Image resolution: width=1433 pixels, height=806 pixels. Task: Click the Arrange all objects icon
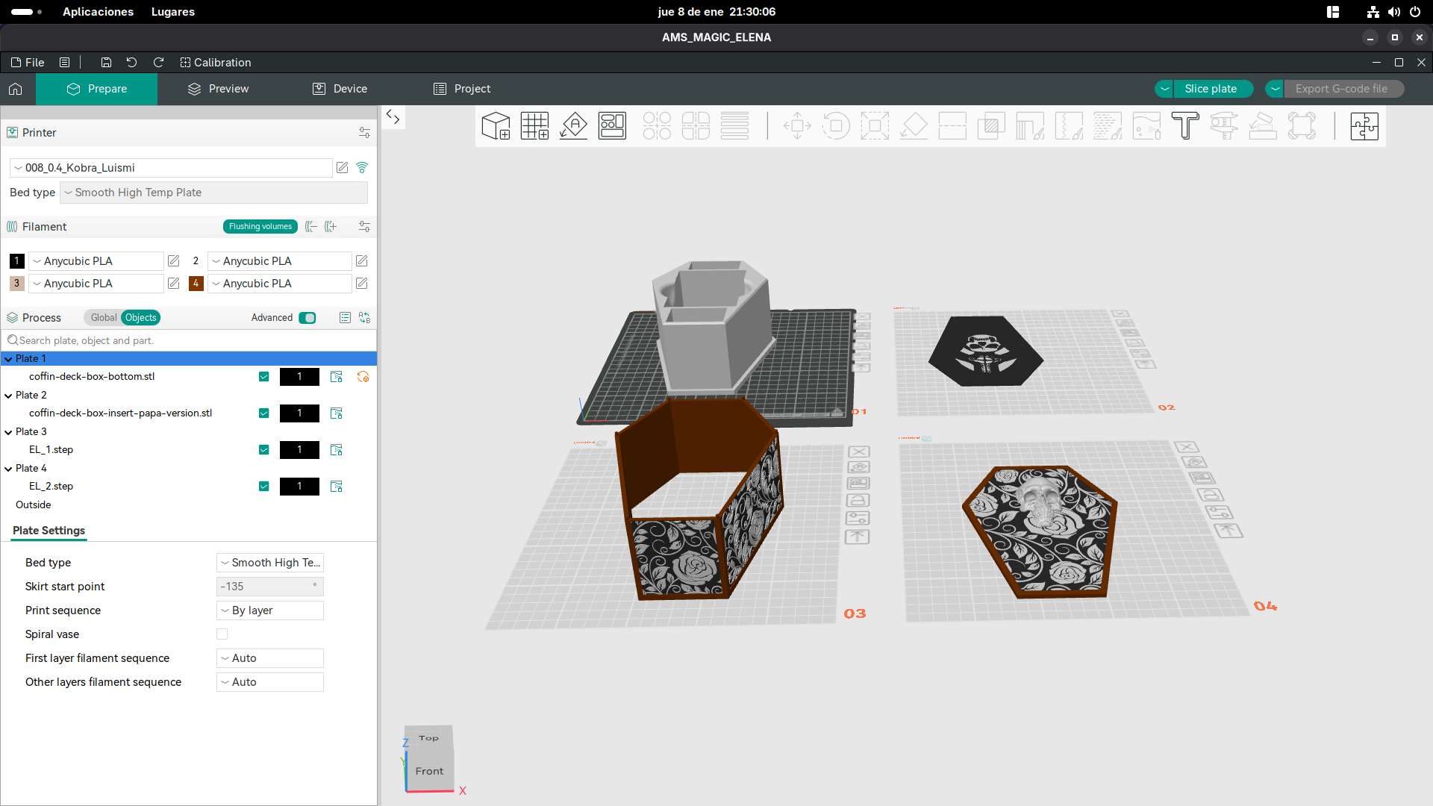[x=612, y=126]
